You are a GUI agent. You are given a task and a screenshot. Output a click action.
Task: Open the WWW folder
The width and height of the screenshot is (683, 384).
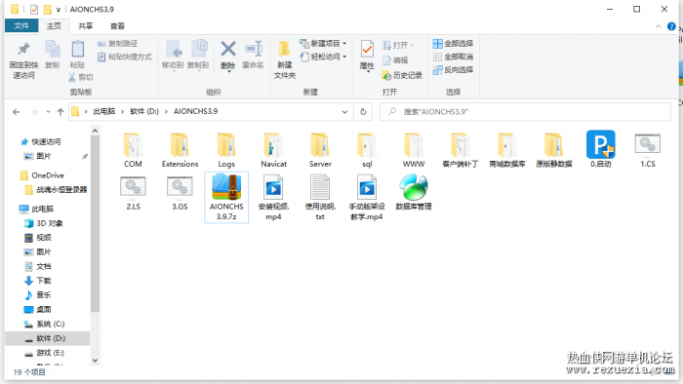414,150
